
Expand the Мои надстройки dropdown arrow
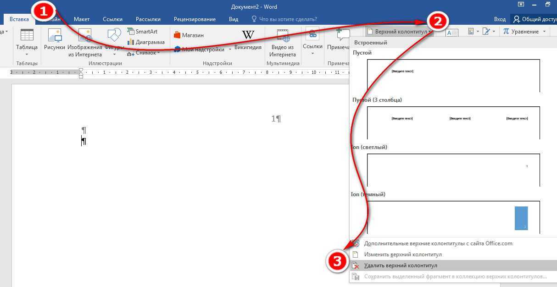[230, 50]
